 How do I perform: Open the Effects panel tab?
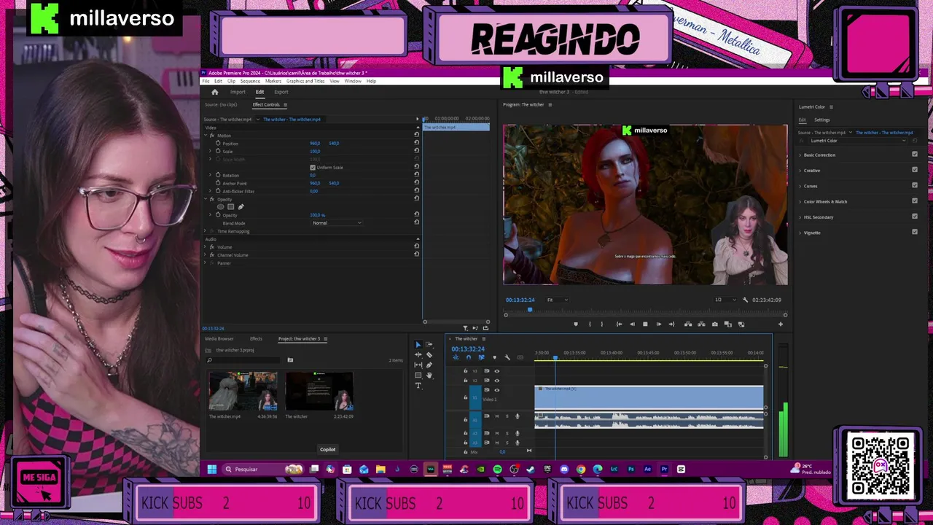tap(256, 338)
